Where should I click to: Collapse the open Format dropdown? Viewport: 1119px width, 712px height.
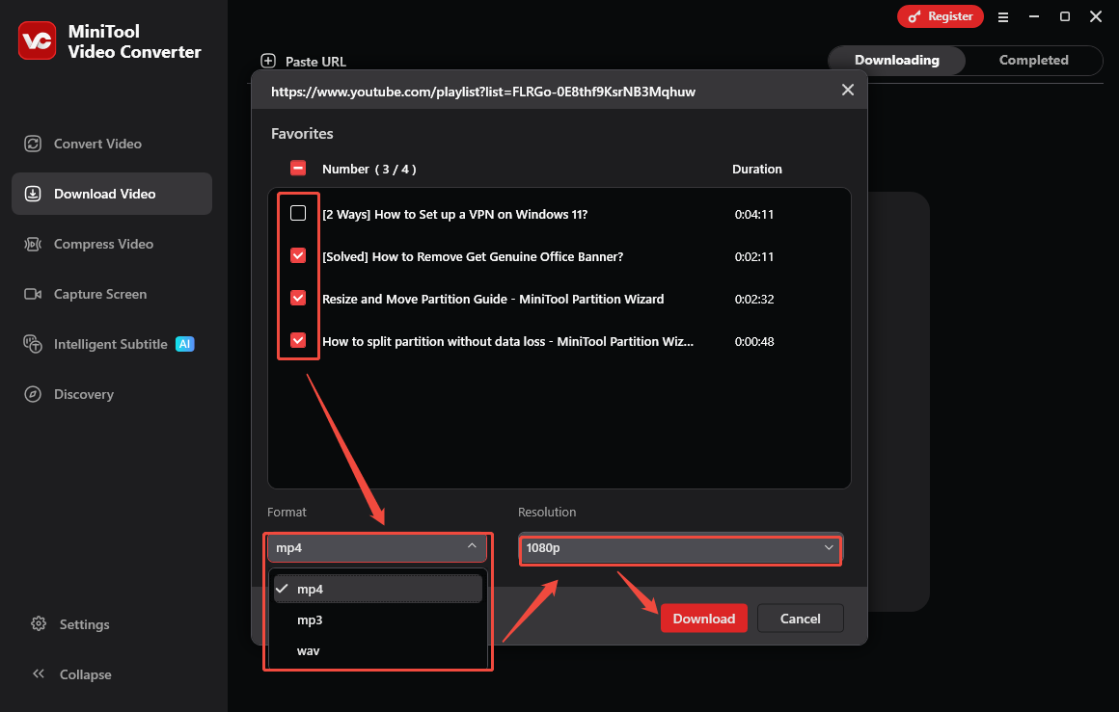376,547
